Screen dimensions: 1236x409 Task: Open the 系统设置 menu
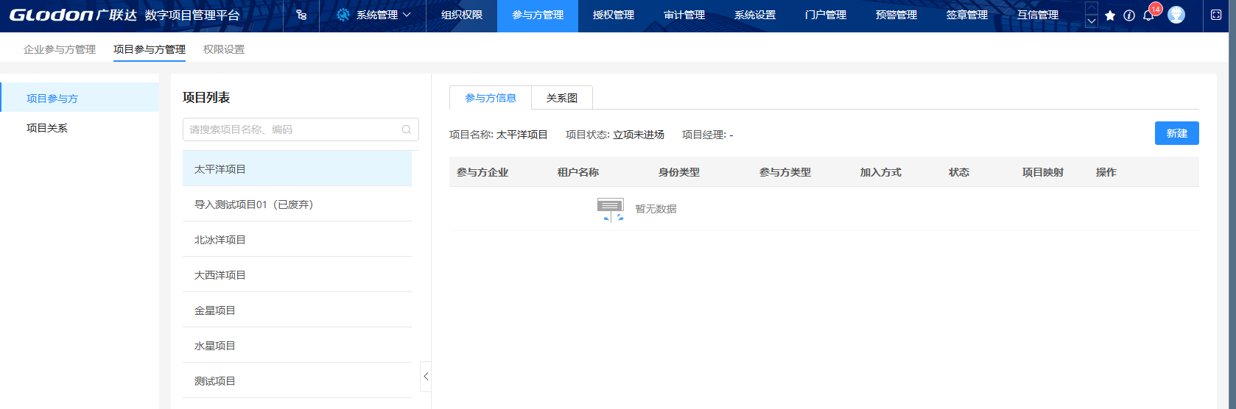(x=755, y=15)
